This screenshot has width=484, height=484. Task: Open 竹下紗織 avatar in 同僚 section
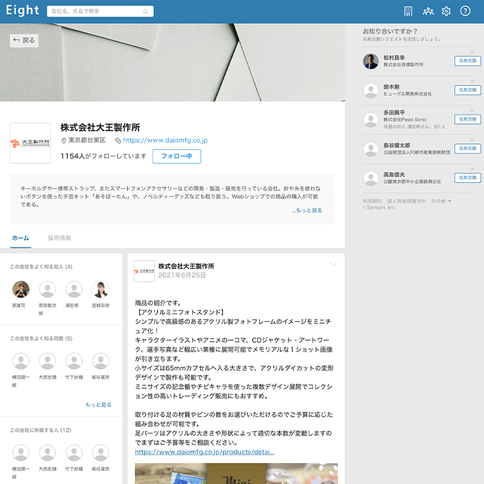(74, 361)
